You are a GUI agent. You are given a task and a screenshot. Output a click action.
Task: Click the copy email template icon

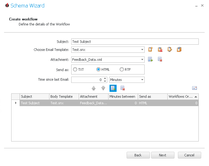coord(179,49)
